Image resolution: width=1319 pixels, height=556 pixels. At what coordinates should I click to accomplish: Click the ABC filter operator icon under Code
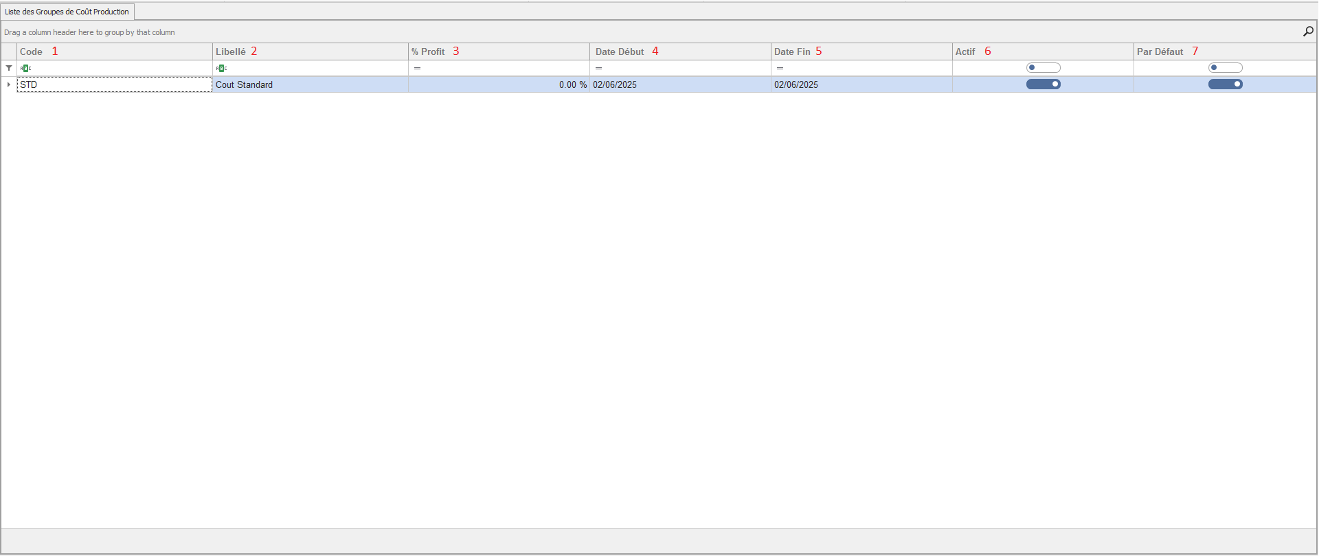point(25,68)
